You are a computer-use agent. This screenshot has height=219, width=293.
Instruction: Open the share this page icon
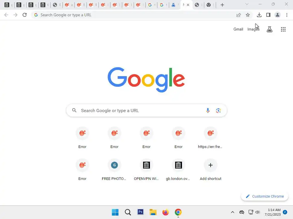tap(239, 15)
